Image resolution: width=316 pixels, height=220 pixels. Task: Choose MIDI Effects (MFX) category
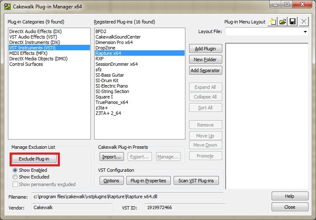point(28,53)
